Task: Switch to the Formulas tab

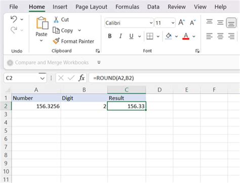Action: 127,7
